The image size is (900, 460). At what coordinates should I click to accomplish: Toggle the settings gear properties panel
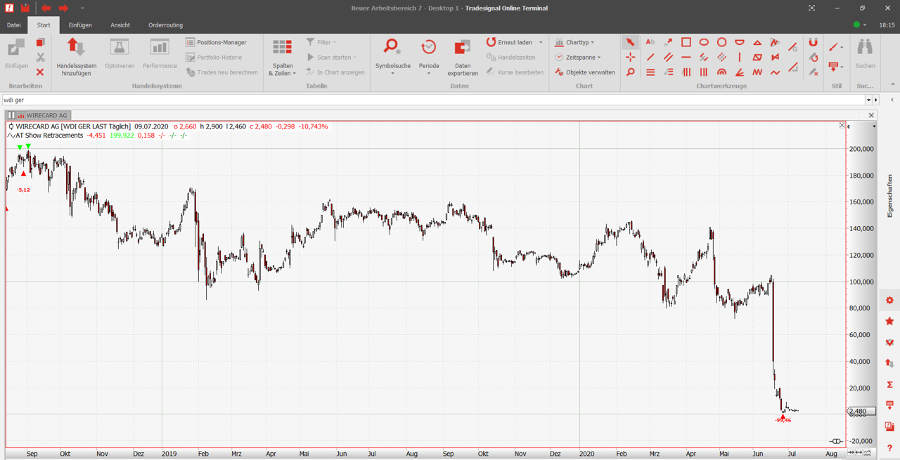tap(889, 300)
